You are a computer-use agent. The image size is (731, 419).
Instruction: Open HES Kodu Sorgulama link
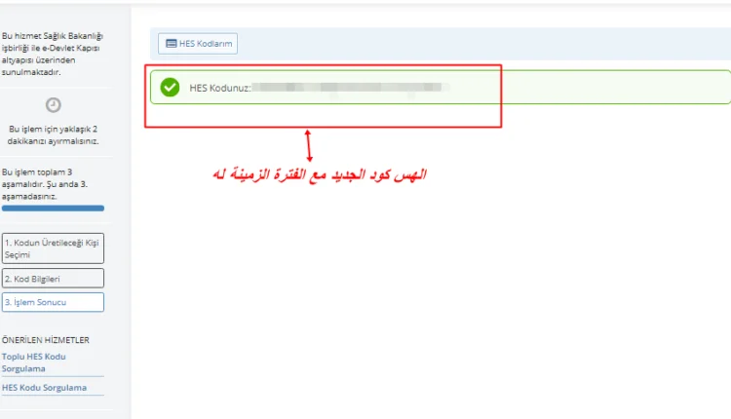pos(44,387)
